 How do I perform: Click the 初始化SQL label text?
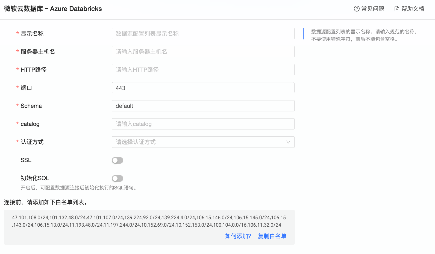pyautogui.click(x=35, y=178)
